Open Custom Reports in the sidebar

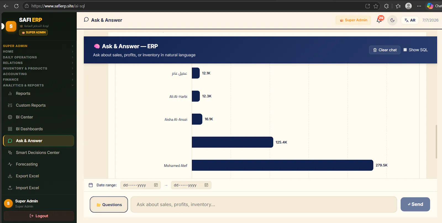[38, 105]
